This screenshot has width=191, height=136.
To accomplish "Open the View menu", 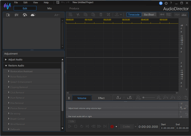I will 36,2.
